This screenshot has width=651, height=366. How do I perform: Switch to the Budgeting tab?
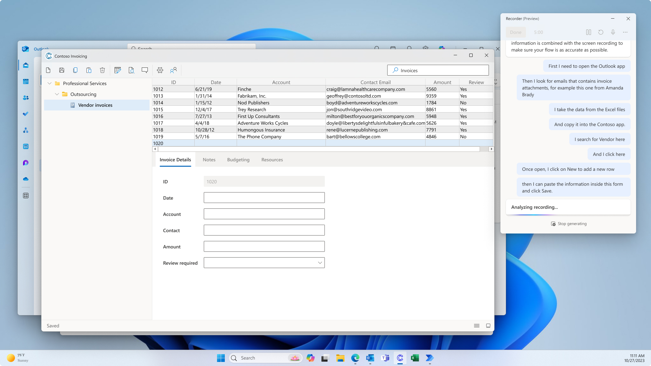[x=238, y=160]
